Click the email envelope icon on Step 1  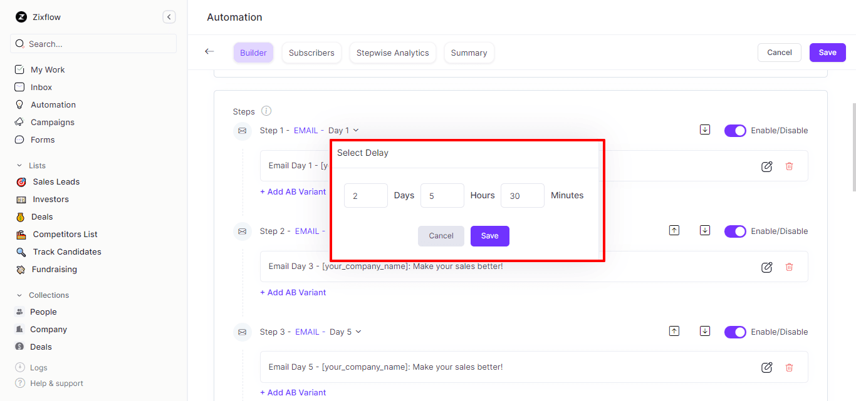coord(243,131)
